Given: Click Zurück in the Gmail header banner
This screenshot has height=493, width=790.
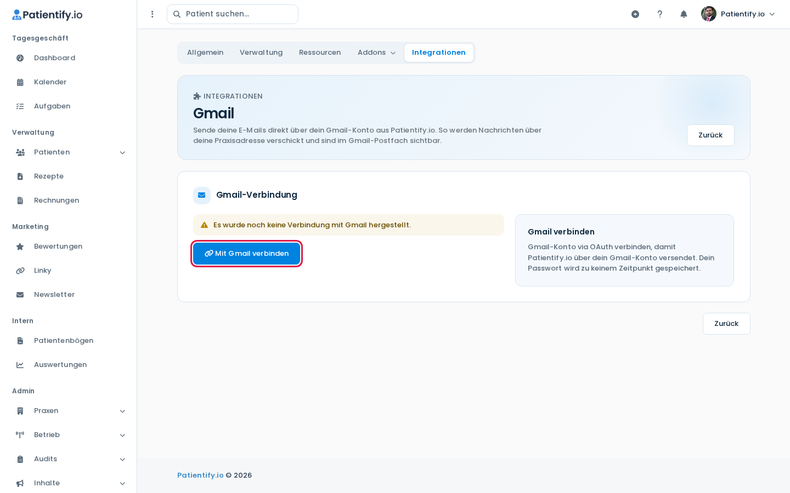Looking at the screenshot, I should coord(710,135).
